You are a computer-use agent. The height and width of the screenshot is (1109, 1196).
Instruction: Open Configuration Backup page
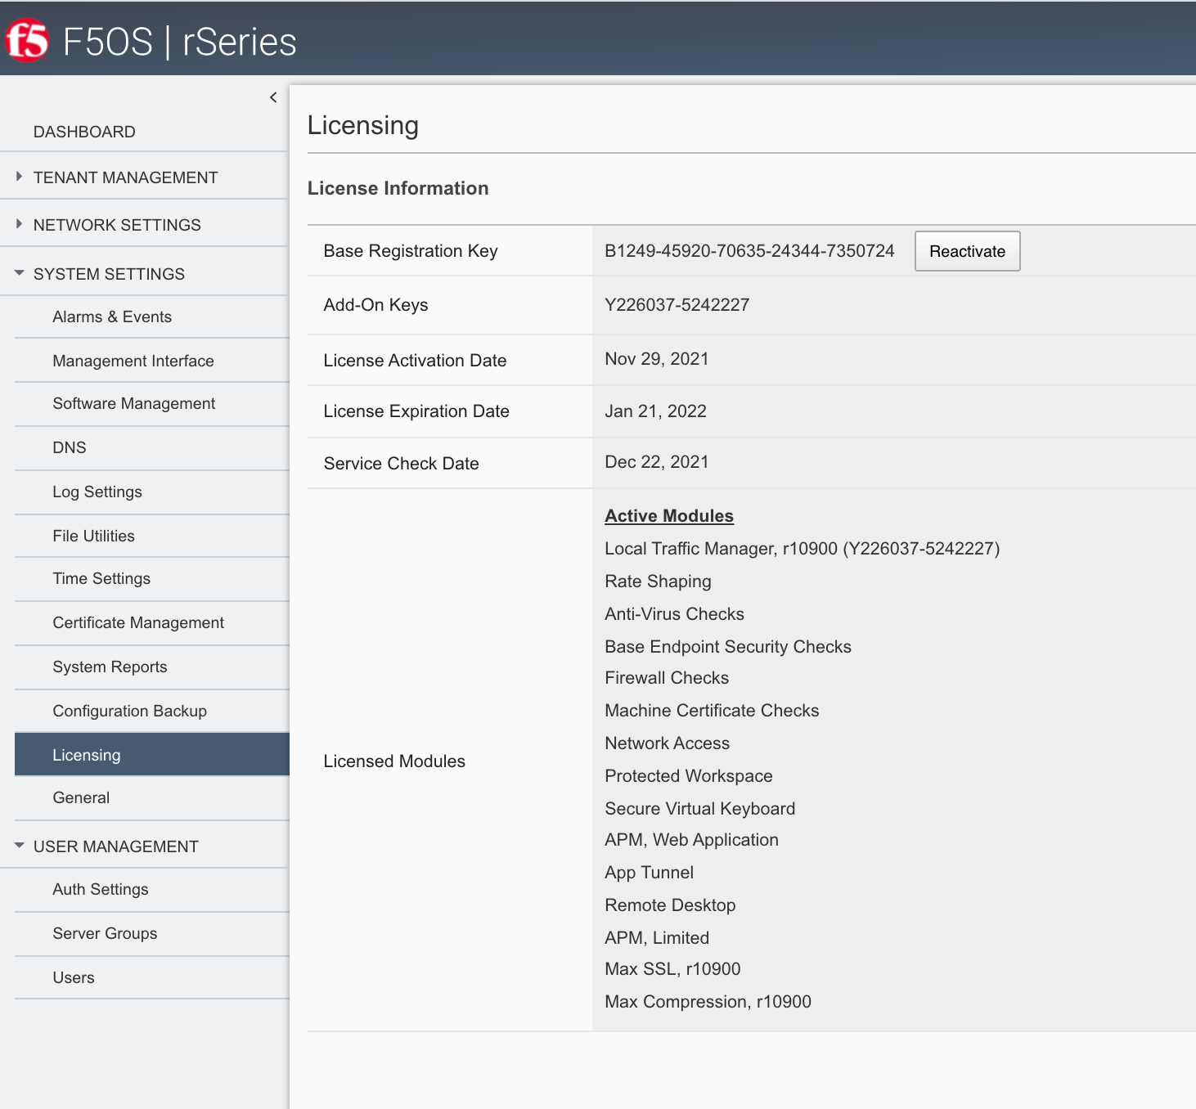click(152, 711)
